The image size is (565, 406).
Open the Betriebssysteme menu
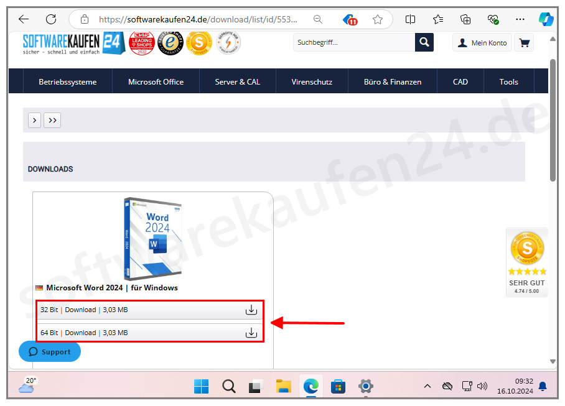68,81
